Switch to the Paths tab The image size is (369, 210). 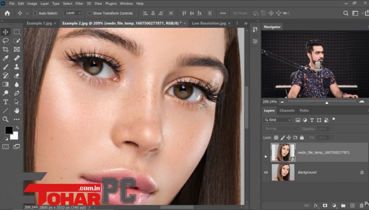[x=304, y=110]
